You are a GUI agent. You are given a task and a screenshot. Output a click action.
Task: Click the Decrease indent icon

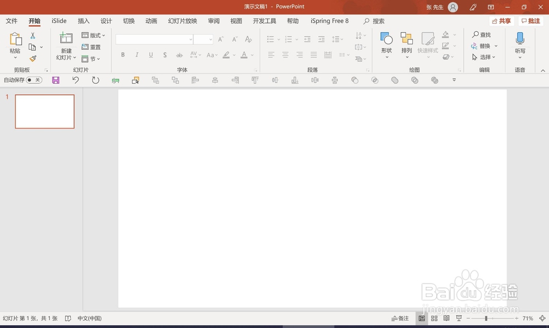307,39
